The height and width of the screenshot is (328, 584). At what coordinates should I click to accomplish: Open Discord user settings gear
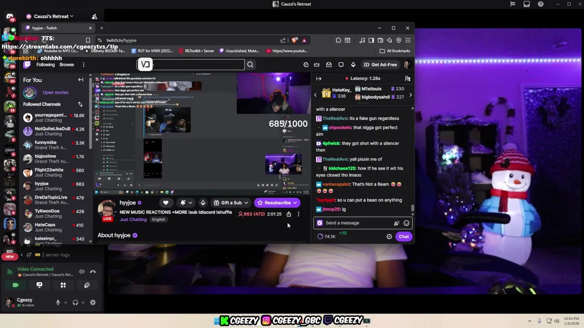click(x=93, y=302)
